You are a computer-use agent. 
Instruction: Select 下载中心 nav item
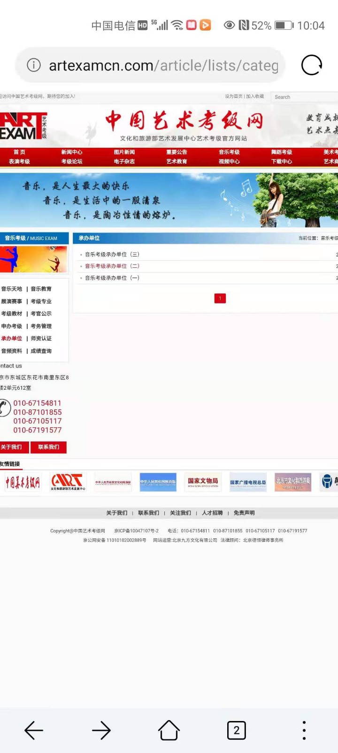point(282,161)
